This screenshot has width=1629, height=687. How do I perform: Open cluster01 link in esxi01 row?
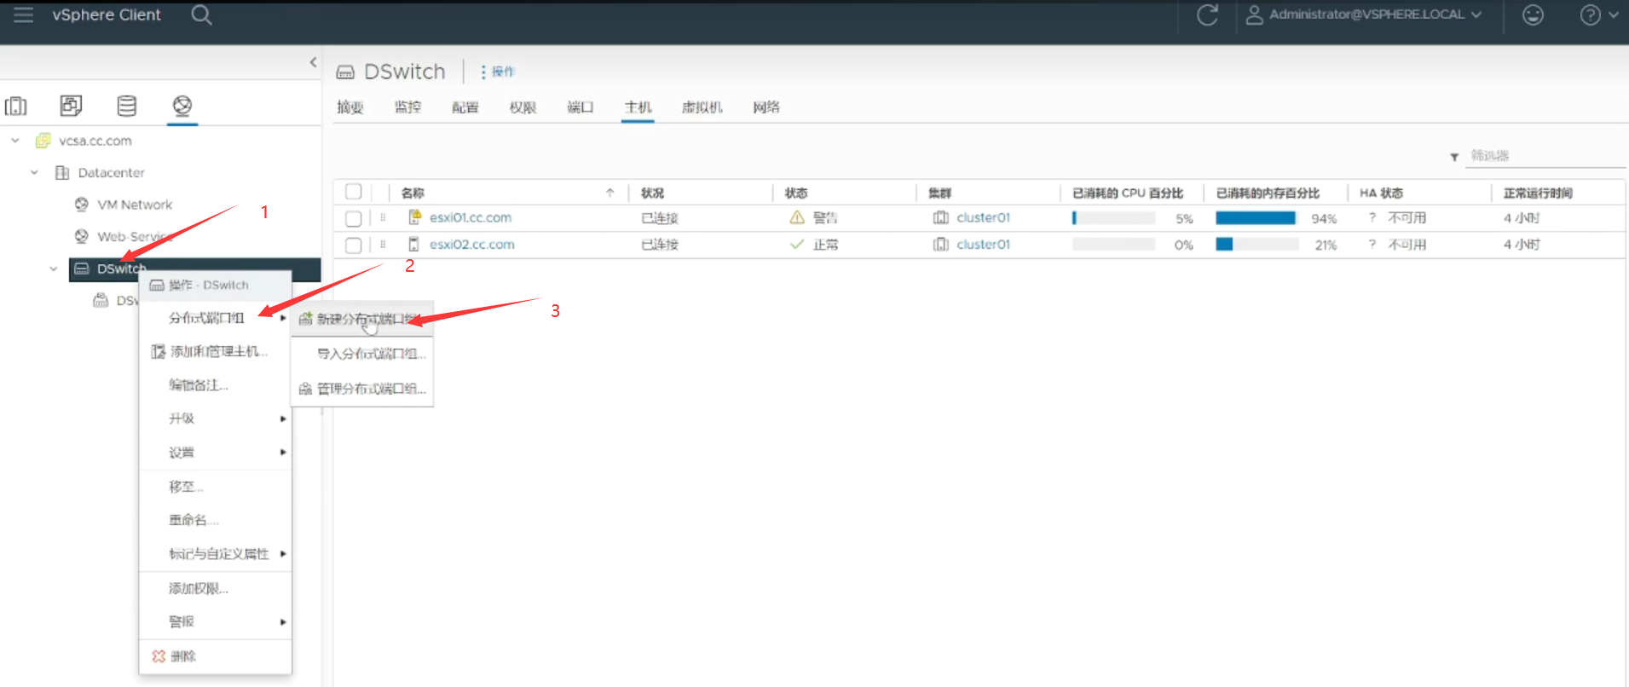pos(983,217)
